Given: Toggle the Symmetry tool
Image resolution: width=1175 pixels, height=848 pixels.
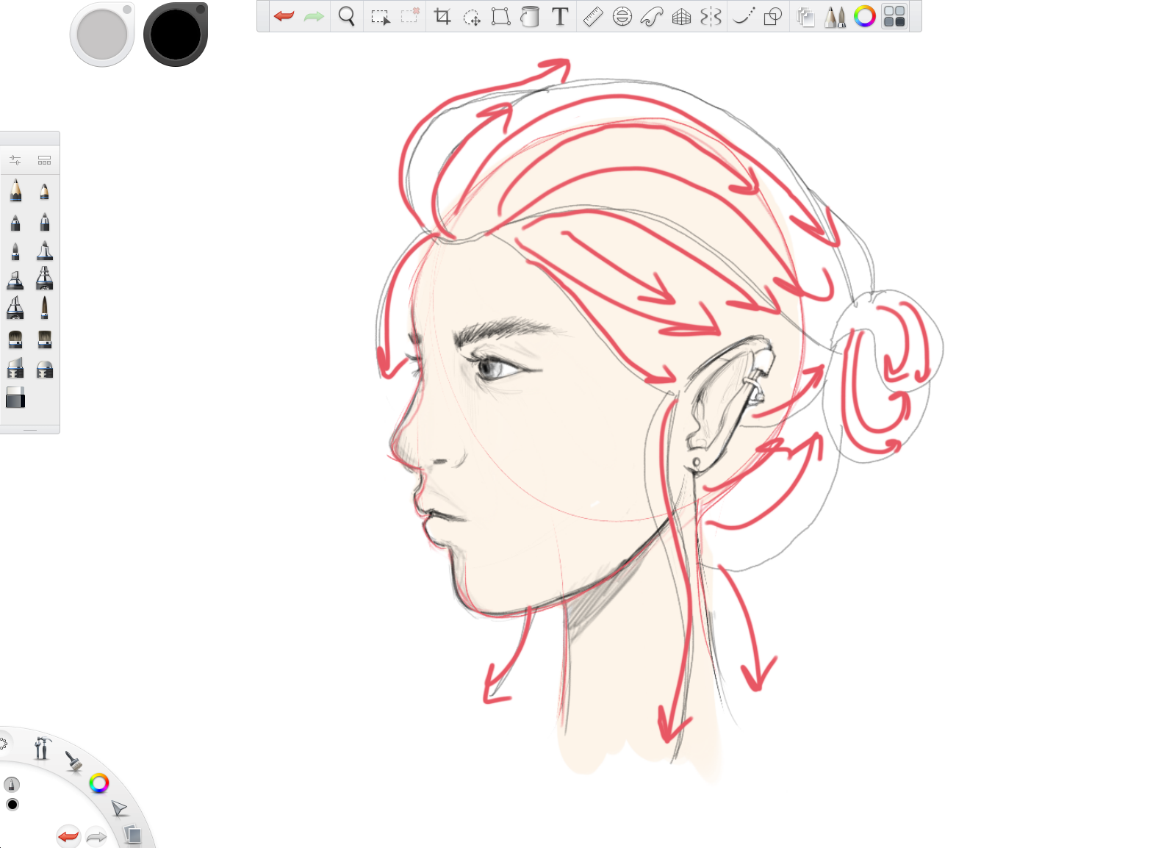Looking at the screenshot, I should click(x=711, y=16).
